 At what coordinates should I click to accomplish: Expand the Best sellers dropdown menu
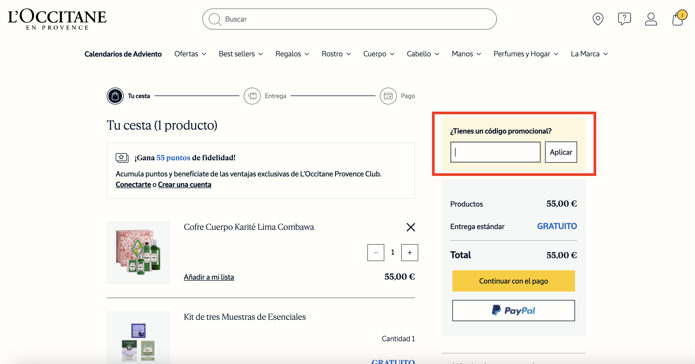point(241,54)
